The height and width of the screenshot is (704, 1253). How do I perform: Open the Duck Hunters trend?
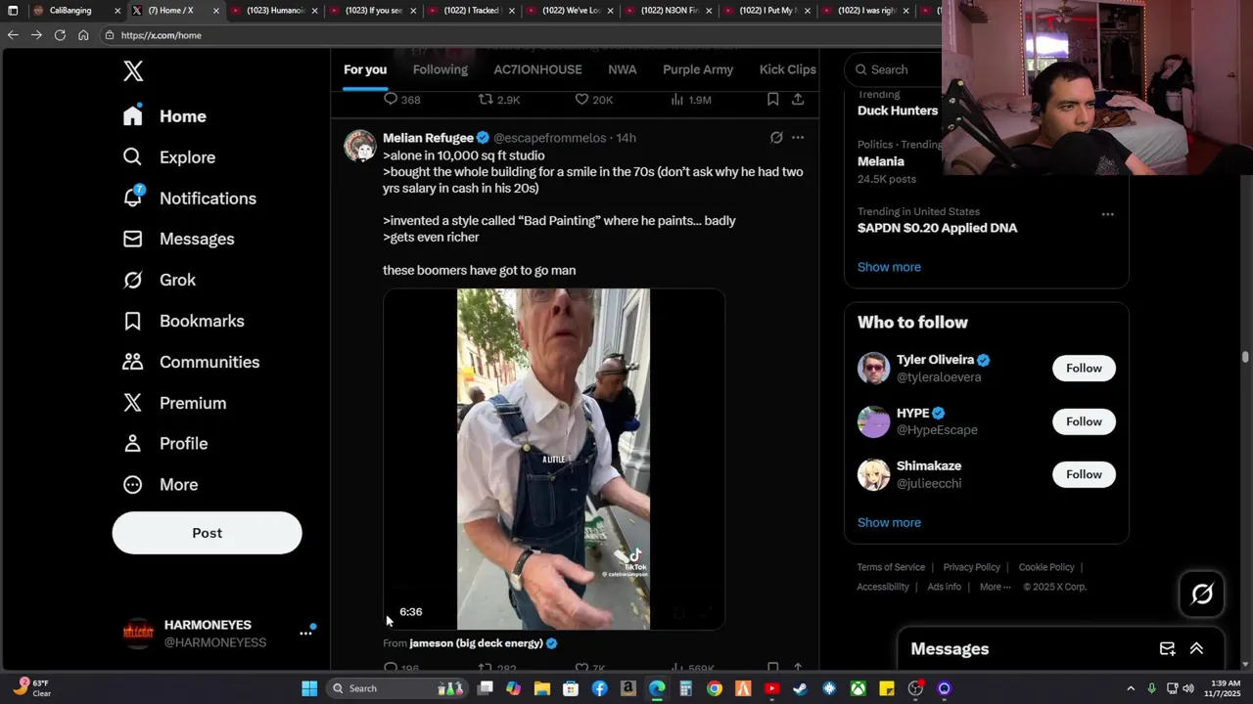(x=898, y=110)
